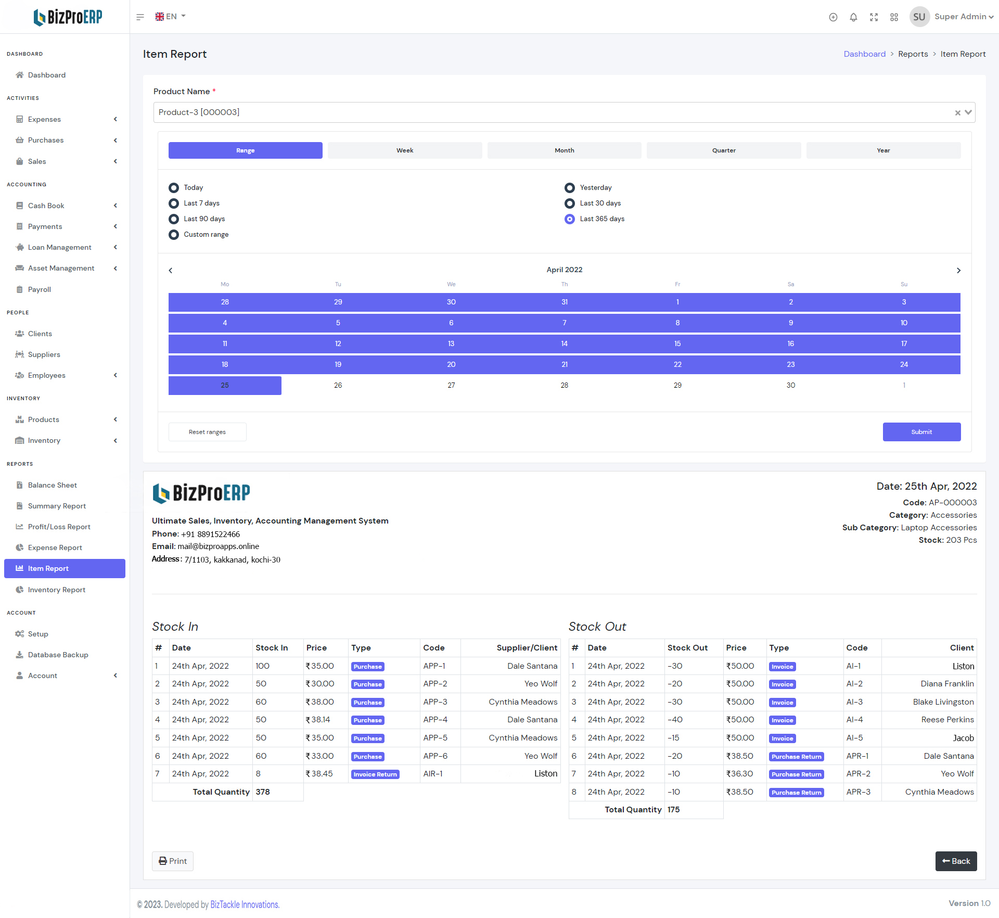Click the Print button
999x918 pixels.
173,861
